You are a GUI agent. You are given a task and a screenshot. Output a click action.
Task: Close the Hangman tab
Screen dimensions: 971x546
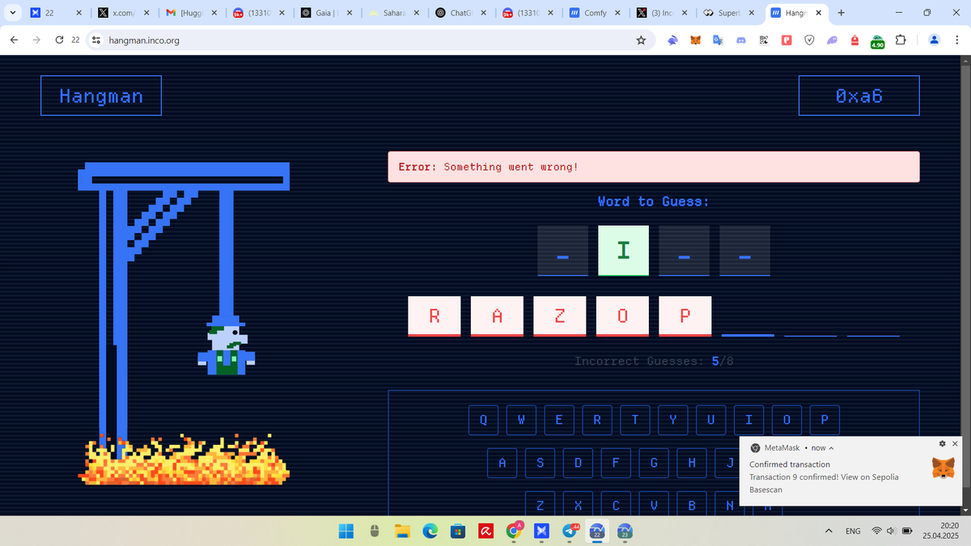[x=818, y=13]
